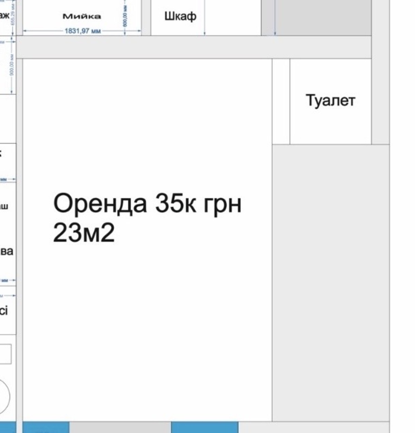
Task: Select the partially visible "ва" label
Action: click(7, 251)
